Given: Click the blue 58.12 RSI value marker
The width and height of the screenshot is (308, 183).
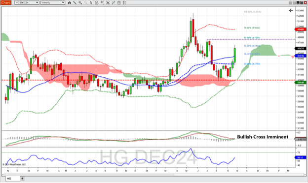Looking at the screenshot, I should (301, 157).
